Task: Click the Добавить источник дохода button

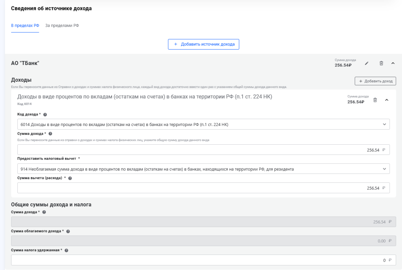Action: point(203,44)
